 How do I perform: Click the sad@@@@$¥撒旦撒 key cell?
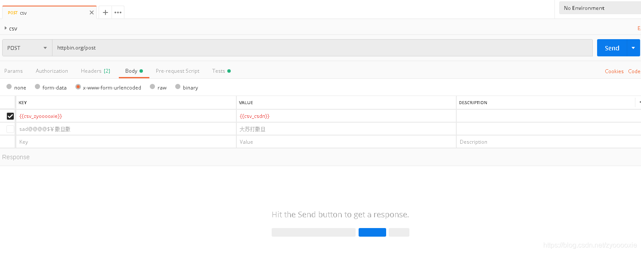pyautogui.click(x=126, y=129)
